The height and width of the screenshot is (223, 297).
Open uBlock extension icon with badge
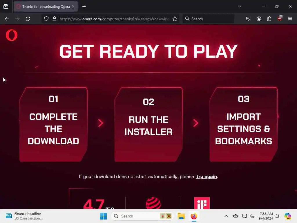280,18
